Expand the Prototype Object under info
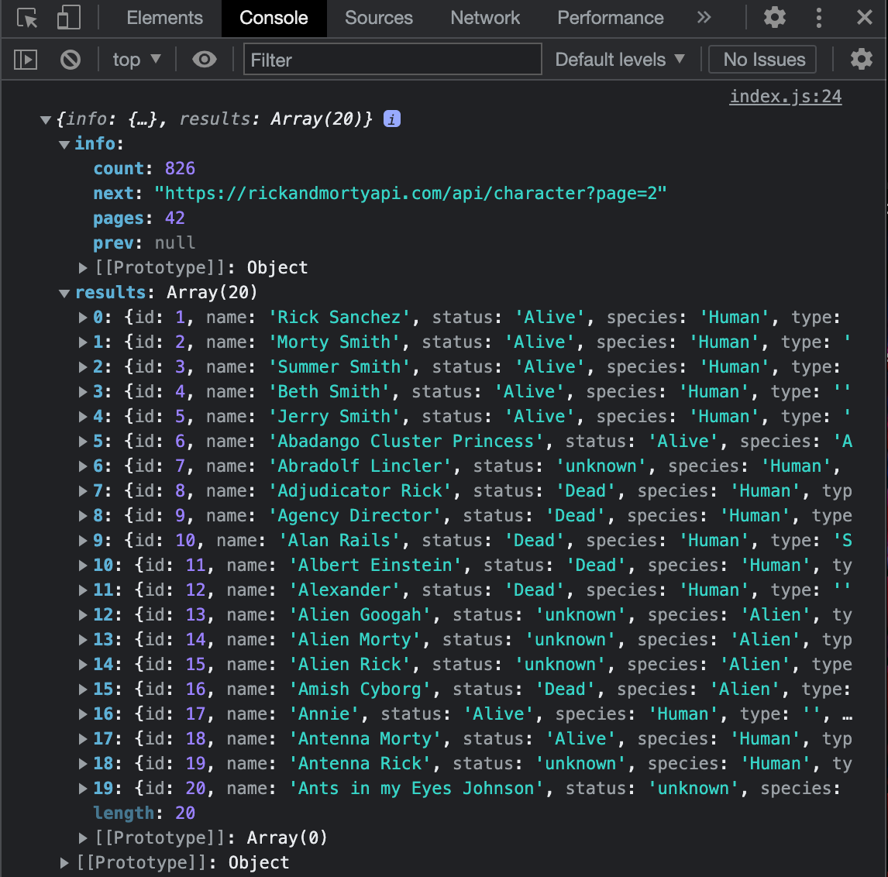This screenshot has width=888, height=877. coord(83,267)
